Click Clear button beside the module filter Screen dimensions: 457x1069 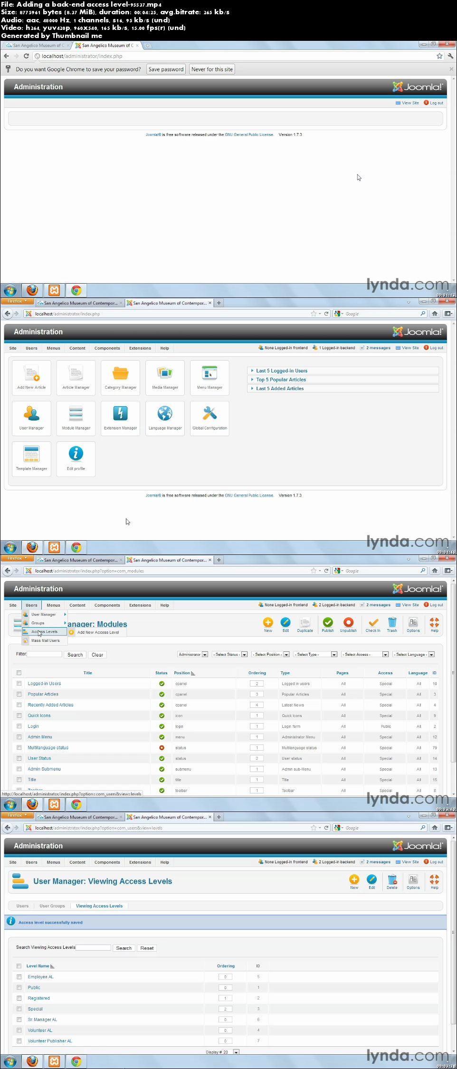click(97, 655)
